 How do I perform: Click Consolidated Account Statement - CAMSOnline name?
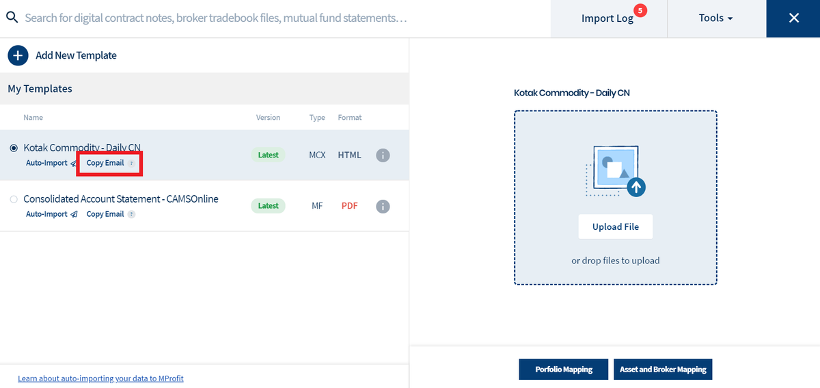point(121,199)
